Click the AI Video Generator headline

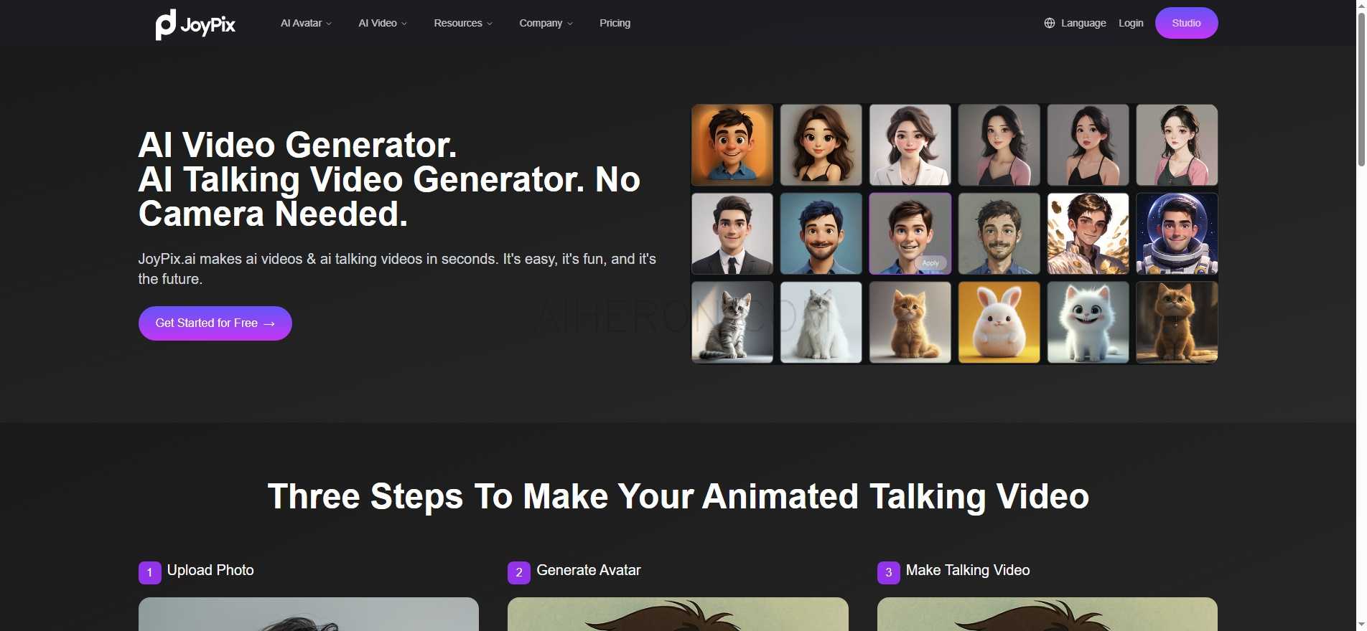coord(389,179)
